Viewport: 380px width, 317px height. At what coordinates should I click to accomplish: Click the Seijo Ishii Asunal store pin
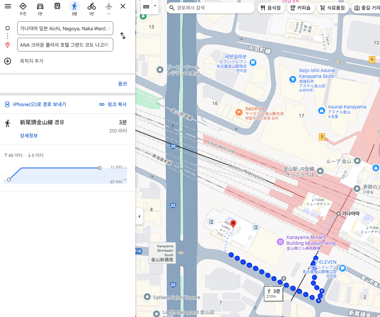[x=293, y=79]
